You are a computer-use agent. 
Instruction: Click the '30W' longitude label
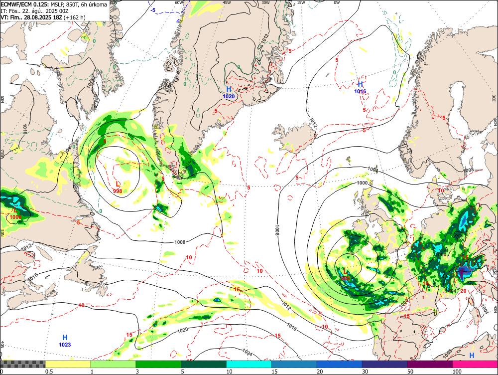[x=265, y=2]
